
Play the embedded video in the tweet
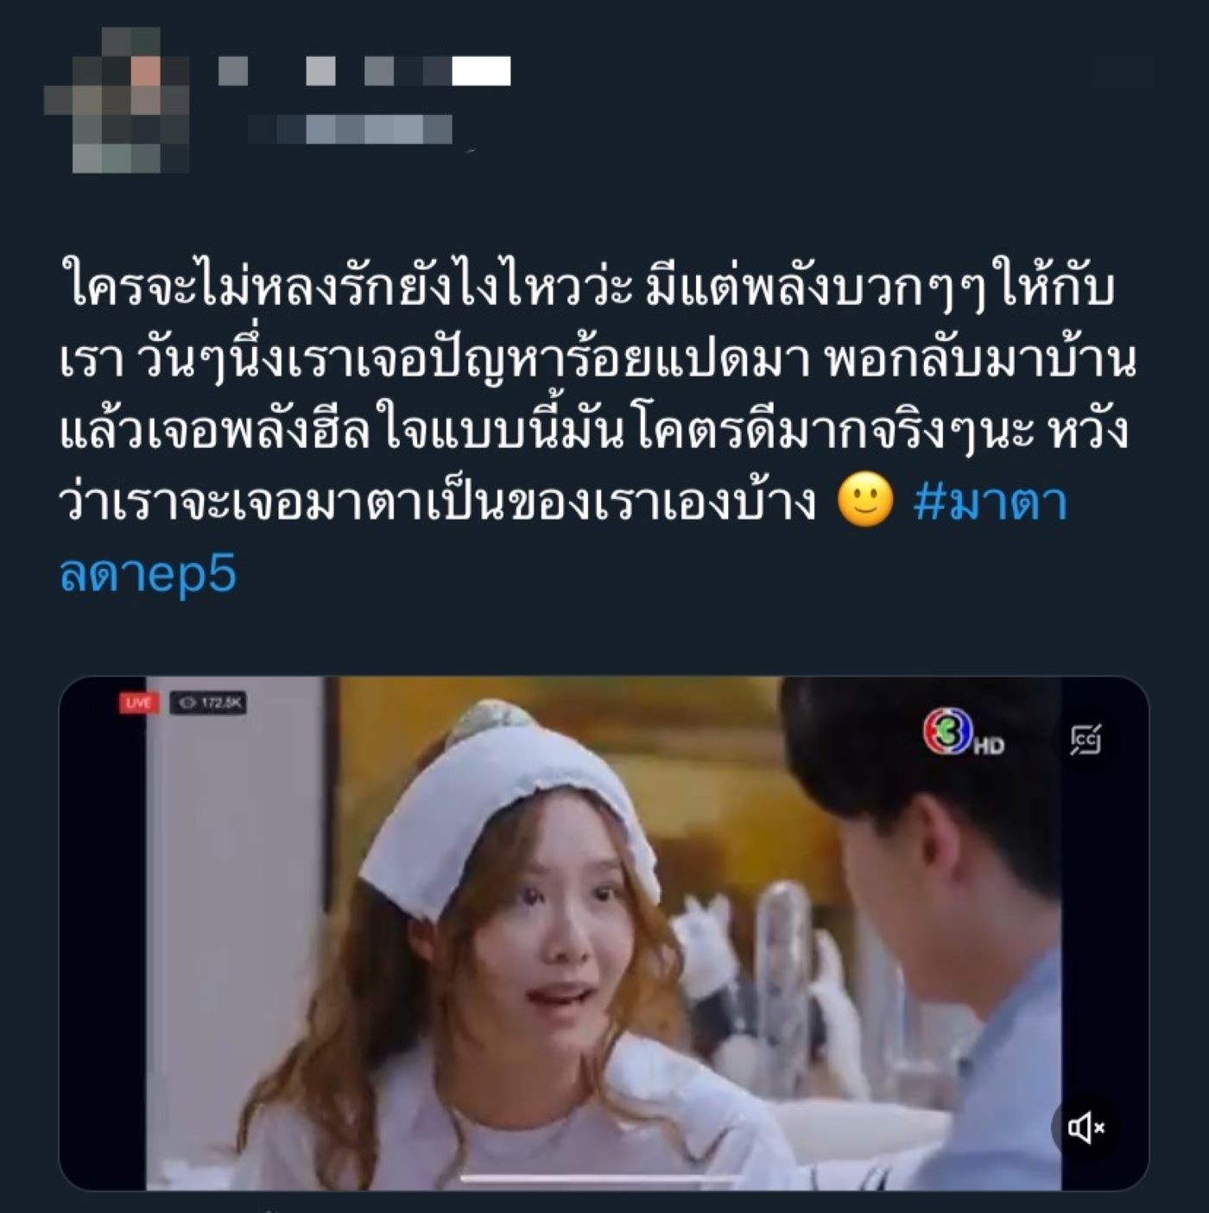tap(603, 933)
